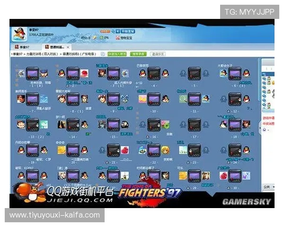
Task: Click the left player avatar at table 7
Action: point(21,99)
